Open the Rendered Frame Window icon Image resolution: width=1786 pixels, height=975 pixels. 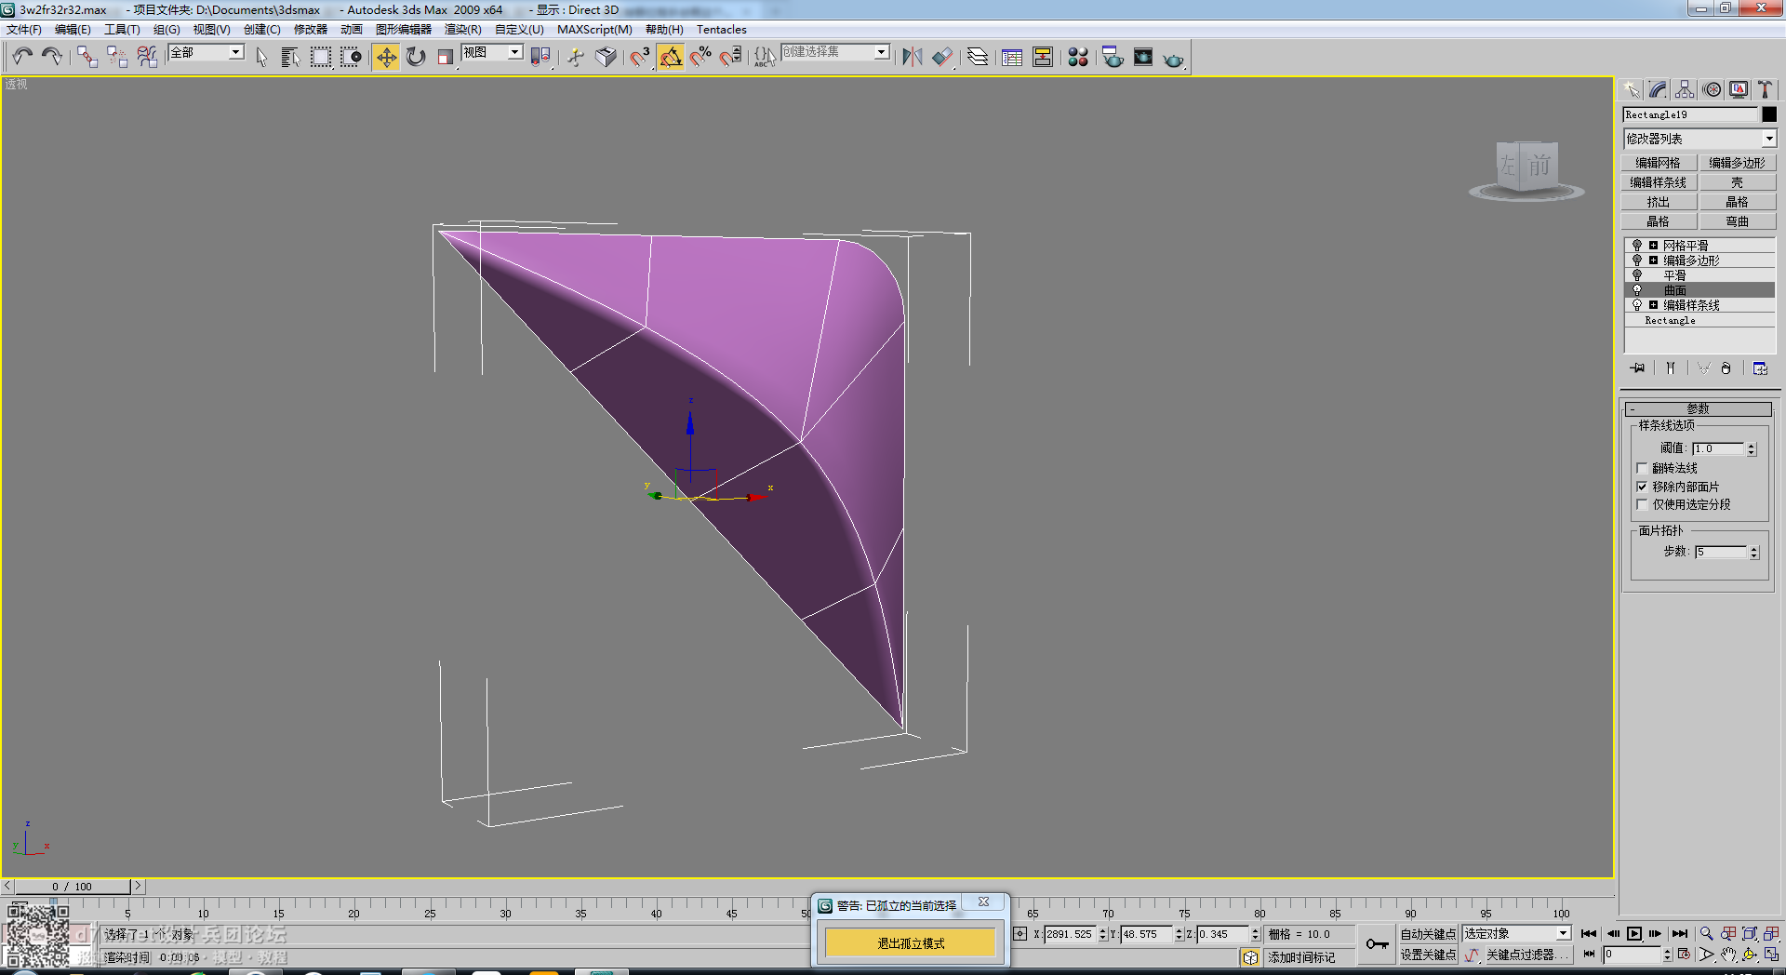click(1143, 57)
